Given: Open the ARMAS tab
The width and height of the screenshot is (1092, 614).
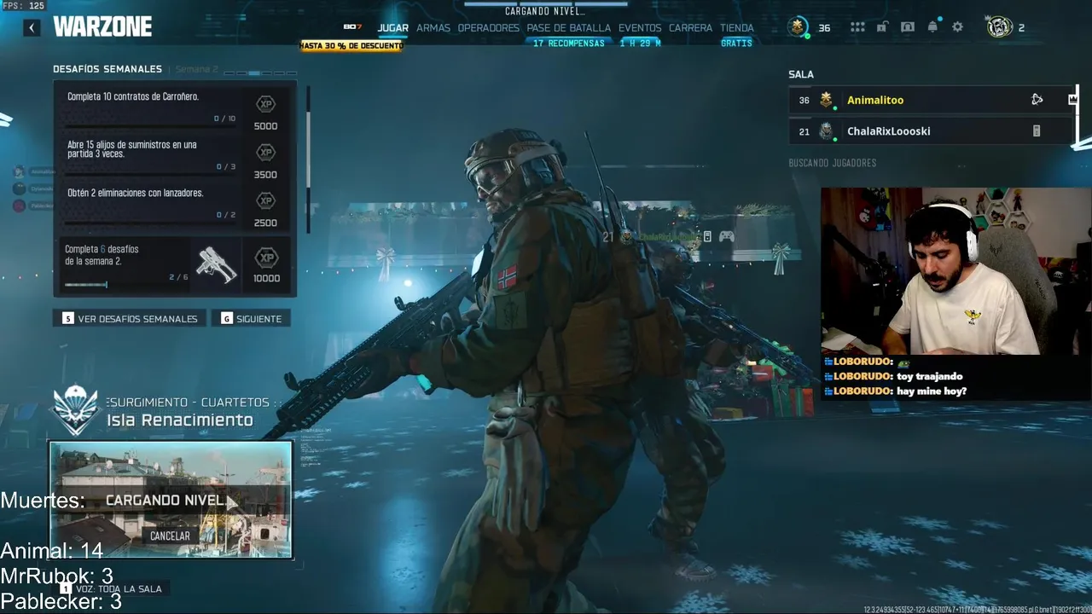Looking at the screenshot, I should click(x=433, y=27).
